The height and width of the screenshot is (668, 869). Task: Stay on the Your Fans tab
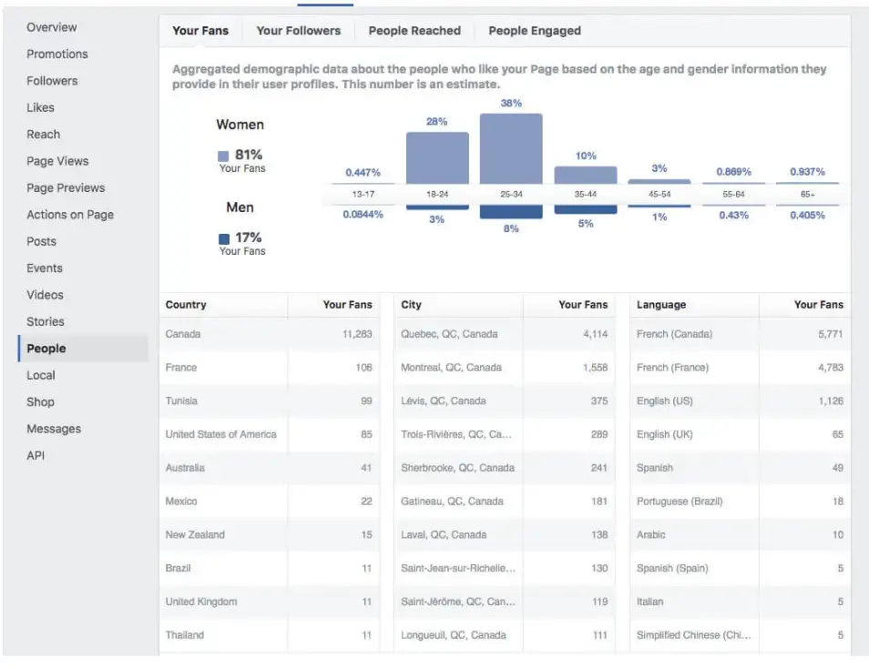coord(200,30)
